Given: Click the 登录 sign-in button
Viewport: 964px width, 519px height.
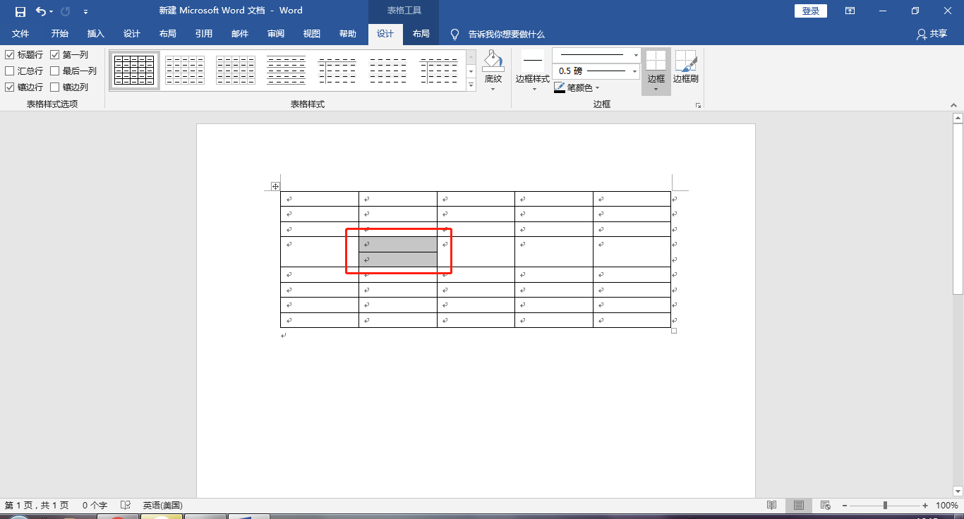Looking at the screenshot, I should (x=811, y=11).
